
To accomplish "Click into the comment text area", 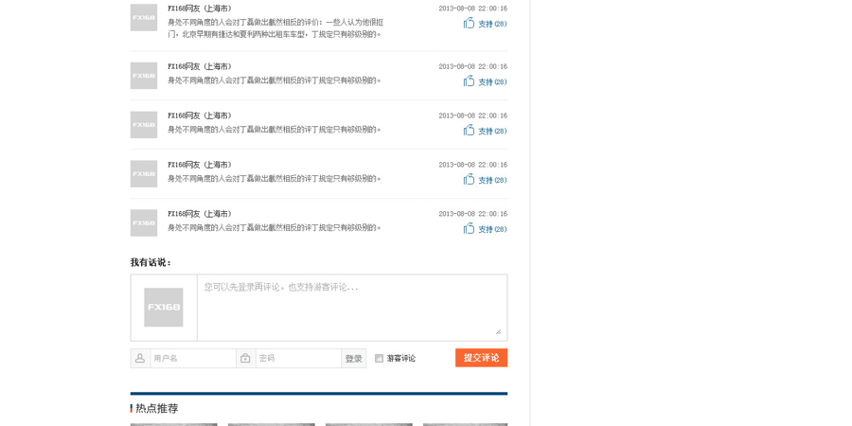I will 350,307.
